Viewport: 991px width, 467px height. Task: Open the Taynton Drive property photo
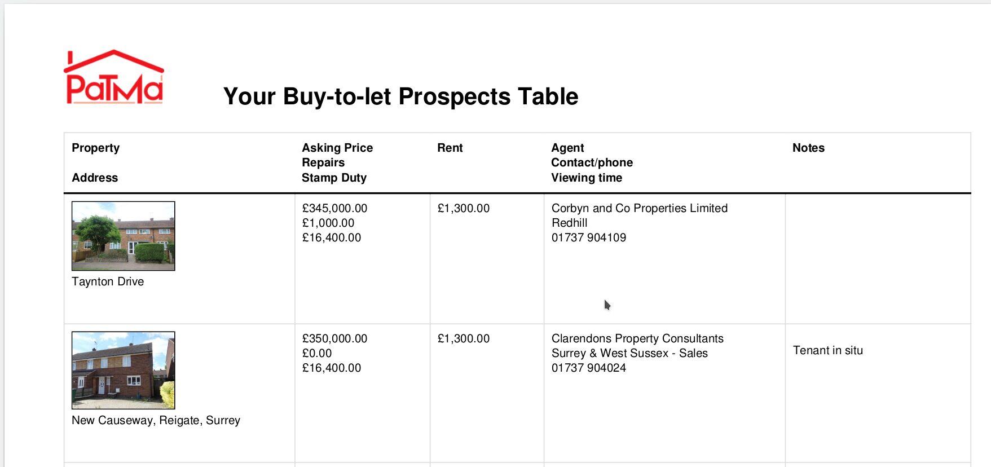(x=124, y=236)
